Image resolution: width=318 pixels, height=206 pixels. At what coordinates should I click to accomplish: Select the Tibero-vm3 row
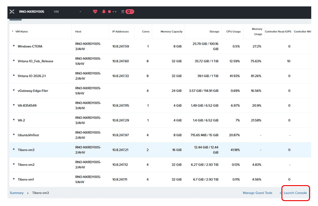point(160,150)
